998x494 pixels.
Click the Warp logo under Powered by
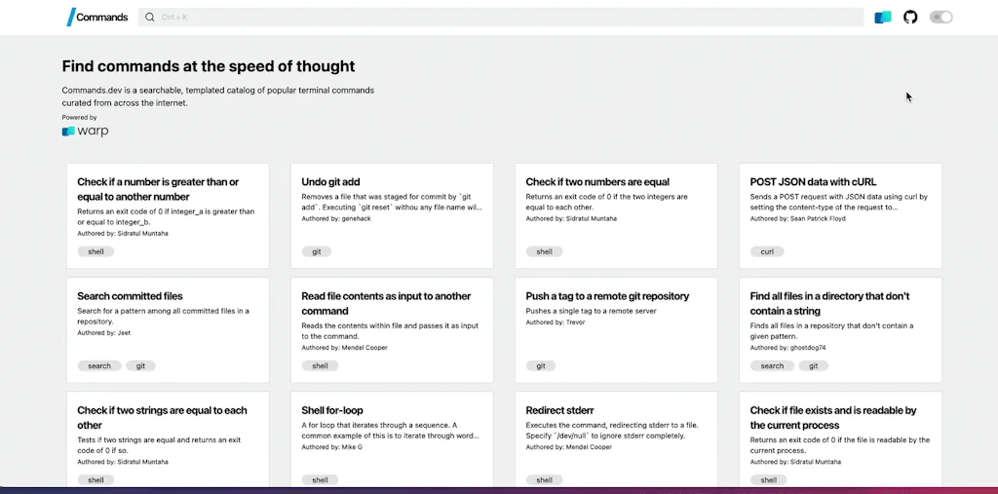click(x=85, y=131)
